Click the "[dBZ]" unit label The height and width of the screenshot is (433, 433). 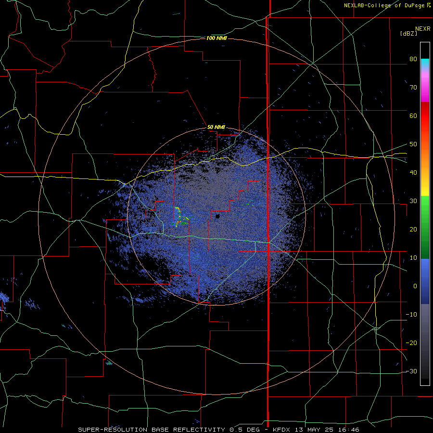coord(408,33)
